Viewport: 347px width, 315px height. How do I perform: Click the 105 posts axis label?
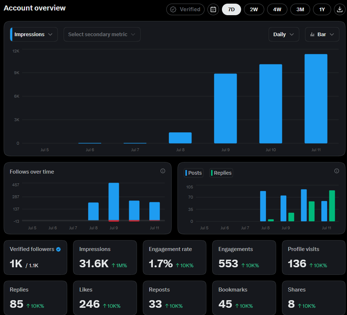tap(190, 187)
